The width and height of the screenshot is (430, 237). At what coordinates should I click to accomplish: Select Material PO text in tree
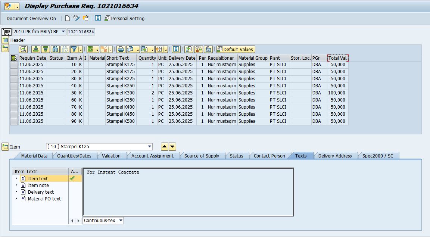point(44,199)
